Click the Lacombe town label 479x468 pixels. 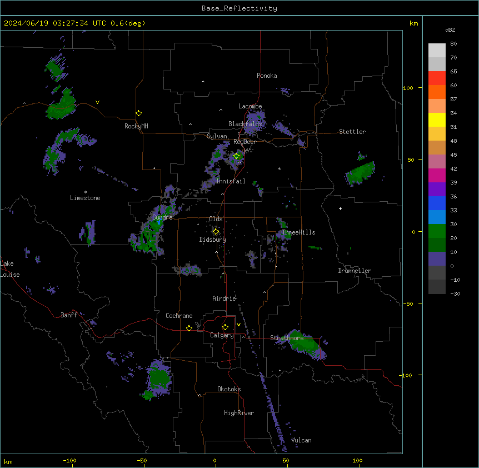(x=250, y=106)
